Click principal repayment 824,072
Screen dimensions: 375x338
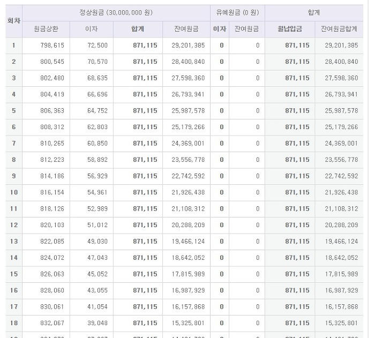52,258
